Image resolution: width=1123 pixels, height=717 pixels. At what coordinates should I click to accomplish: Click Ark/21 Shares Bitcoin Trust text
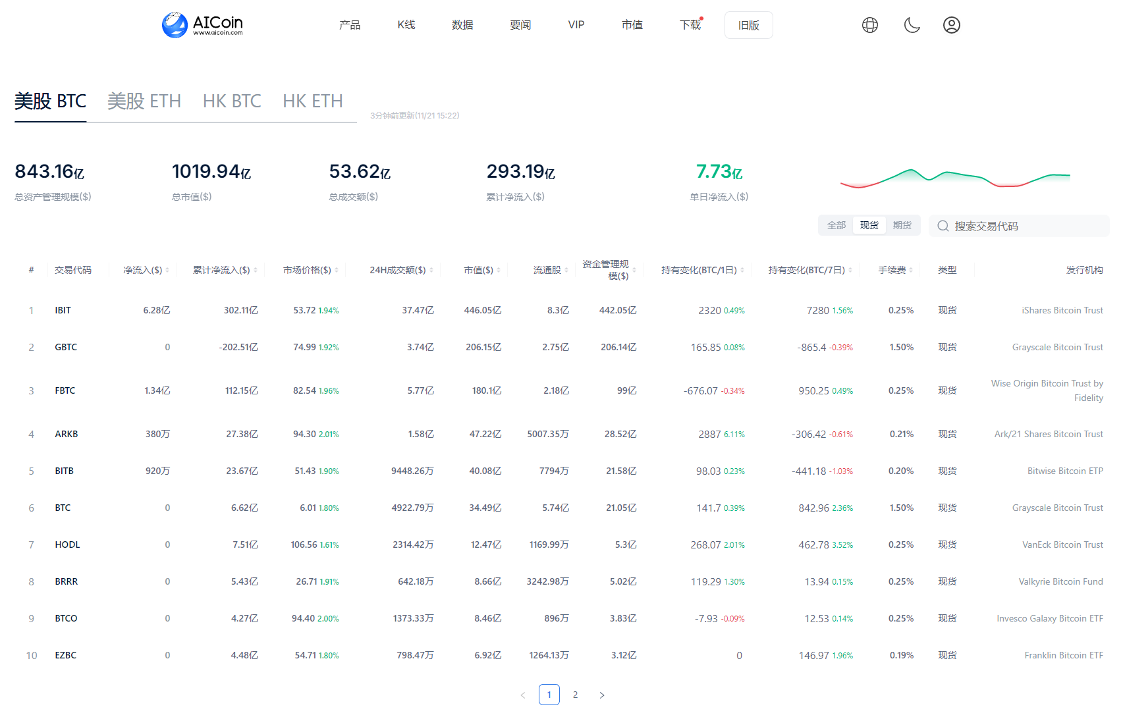1049,434
